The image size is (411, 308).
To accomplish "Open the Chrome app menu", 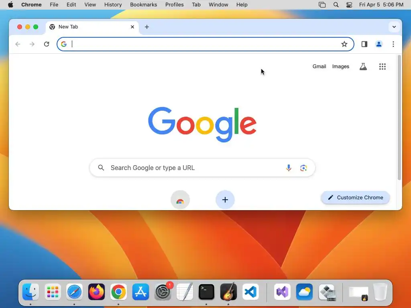I will [x=31, y=5].
